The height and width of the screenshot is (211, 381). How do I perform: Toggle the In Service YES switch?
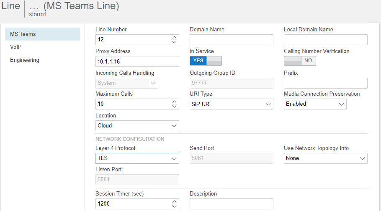click(206, 61)
